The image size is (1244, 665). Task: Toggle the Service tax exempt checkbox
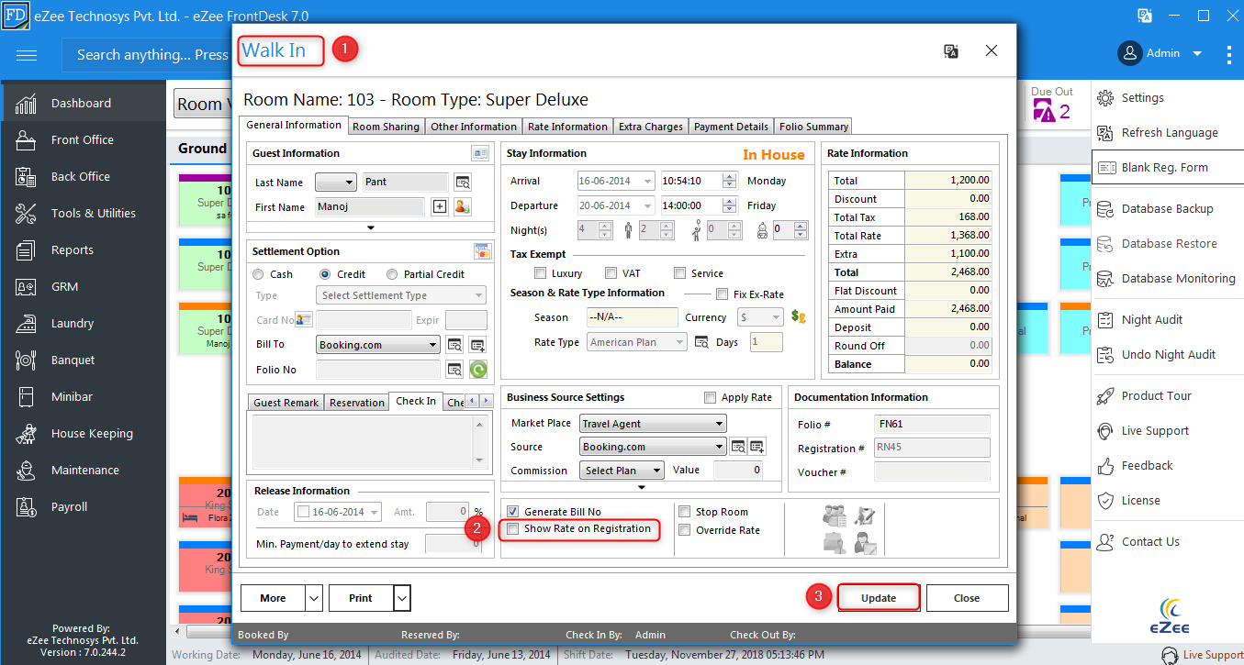[679, 273]
